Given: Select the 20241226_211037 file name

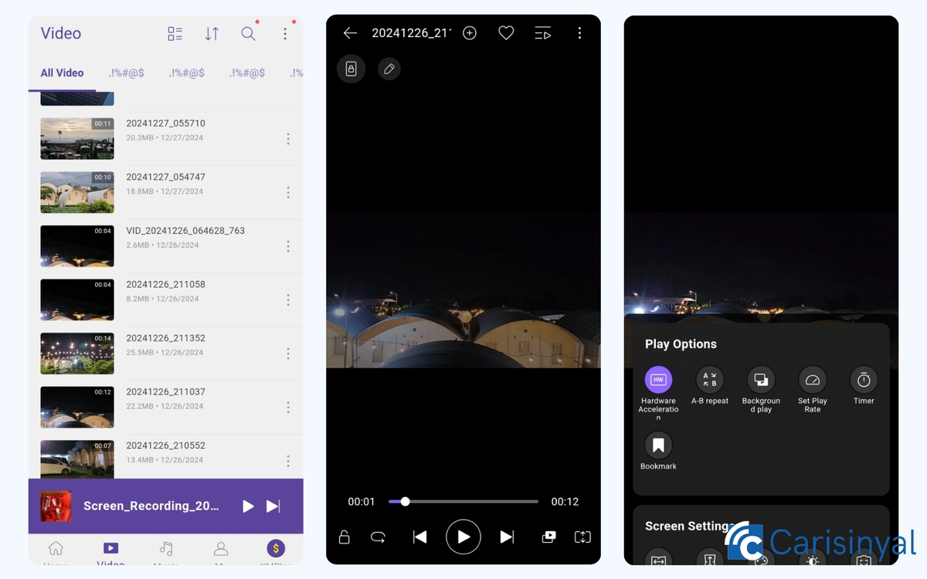Looking at the screenshot, I should click(x=165, y=391).
